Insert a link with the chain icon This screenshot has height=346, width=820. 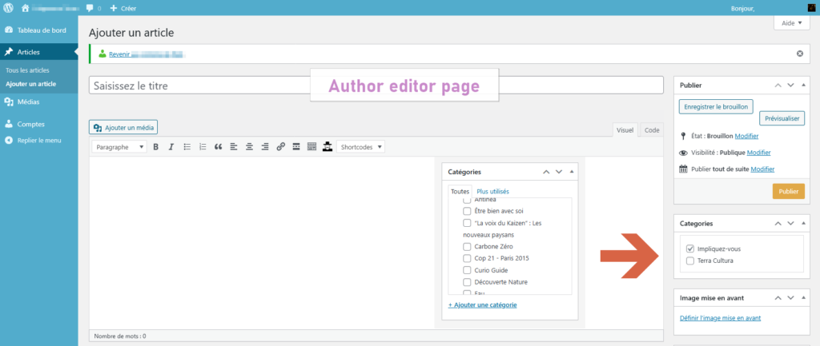click(280, 147)
